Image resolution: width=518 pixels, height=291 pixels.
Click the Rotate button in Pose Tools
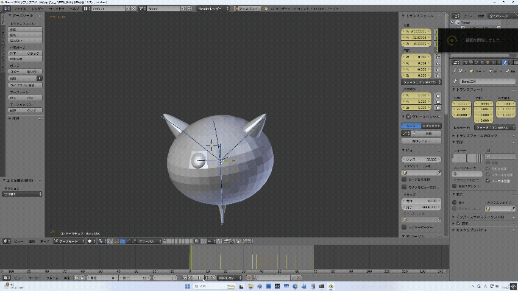click(25, 35)
